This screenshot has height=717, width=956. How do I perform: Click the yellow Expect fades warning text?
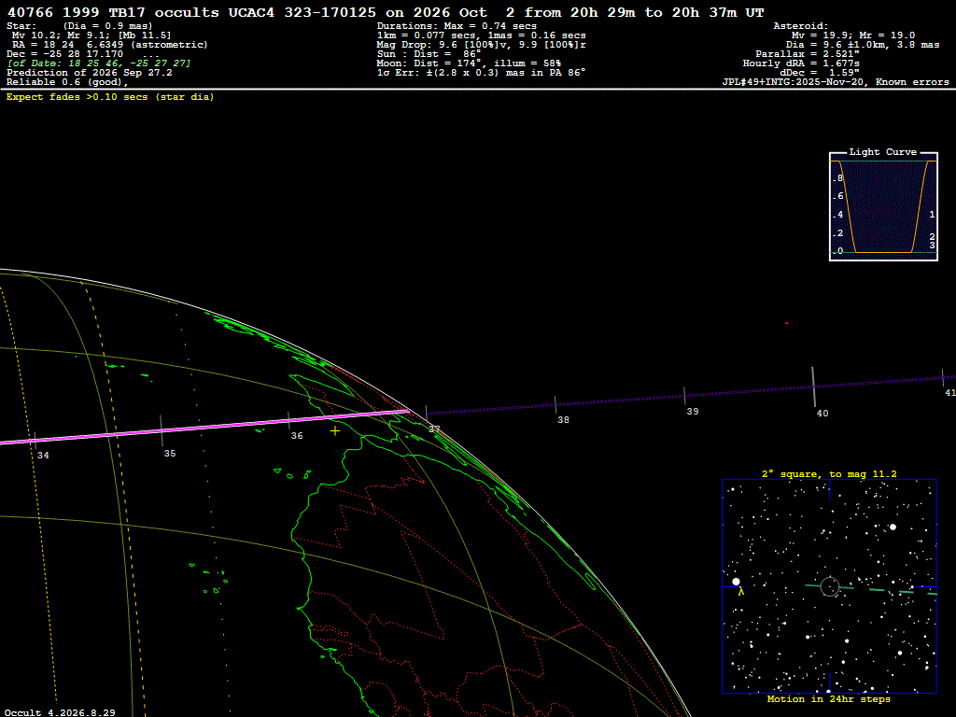pos(110,97)
